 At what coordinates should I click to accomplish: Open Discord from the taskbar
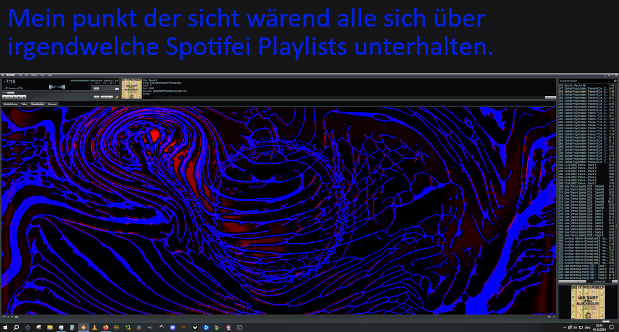[x=172, y=327]
